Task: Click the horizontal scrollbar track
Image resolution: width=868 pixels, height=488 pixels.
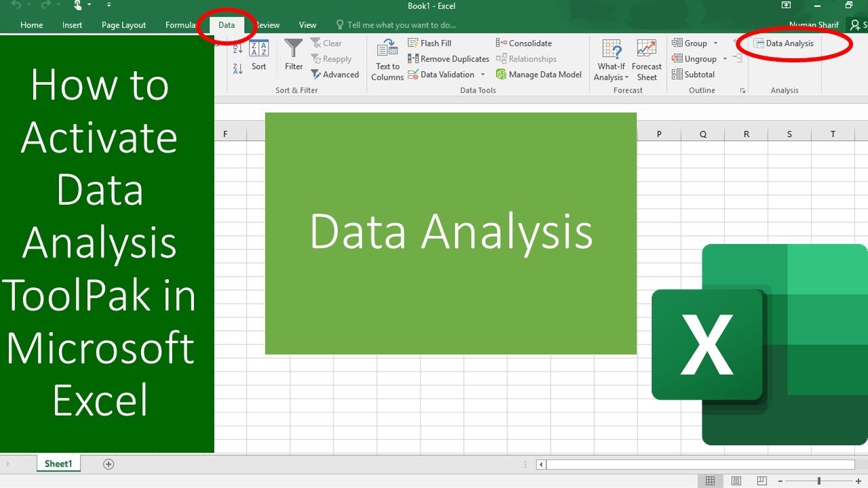Action: (x=701, y=464)
